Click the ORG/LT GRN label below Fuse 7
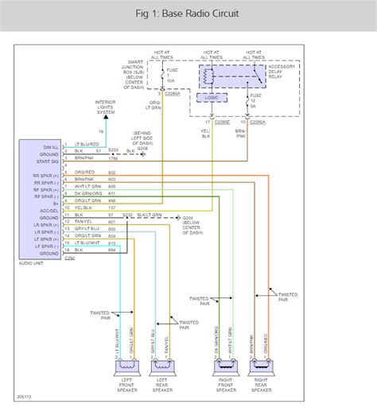 [154, 105]
